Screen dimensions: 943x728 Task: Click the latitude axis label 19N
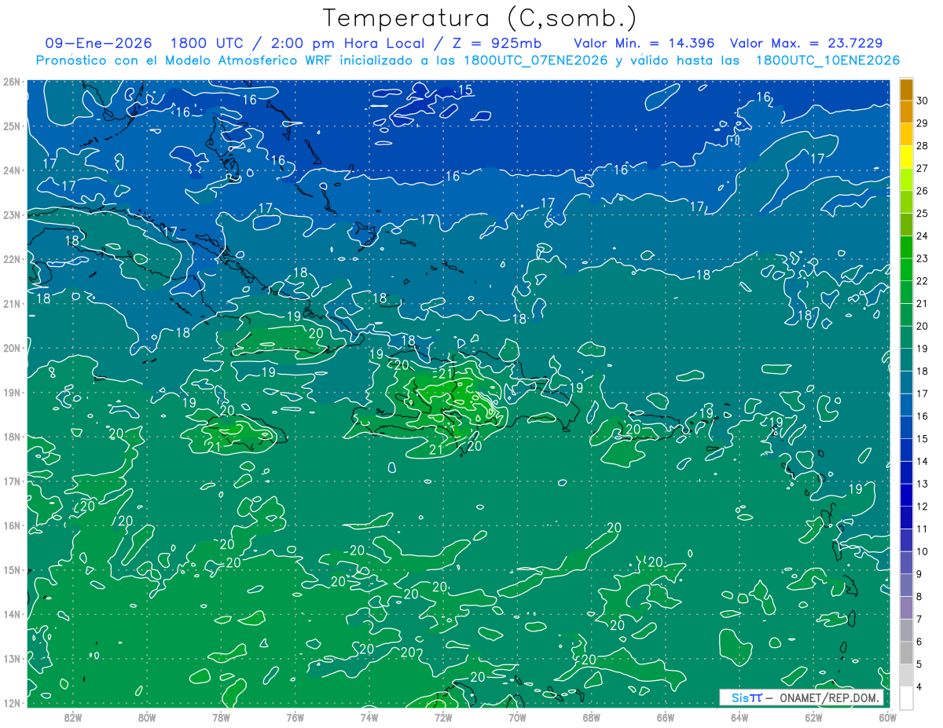[12, 392]
